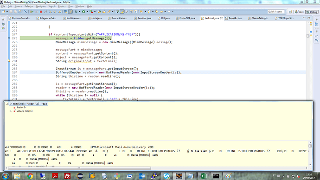Open the New file dropdown arrow
The height and width of the screenshot is (180, 320).
coord(7,12)
